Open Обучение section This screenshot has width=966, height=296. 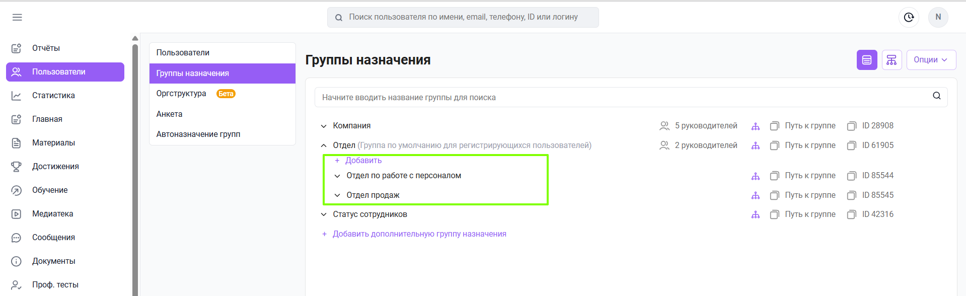tap(65, 190)
